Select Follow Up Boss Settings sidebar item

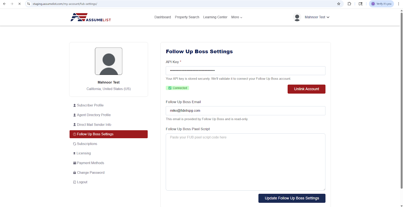109,134
